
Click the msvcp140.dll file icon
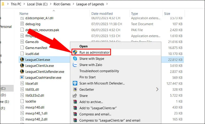click(x=22, y=107)
